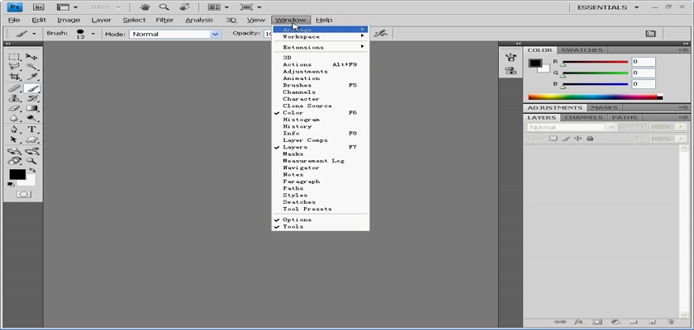
Task: Select the Lasso tool
Action: pos(15,67)
